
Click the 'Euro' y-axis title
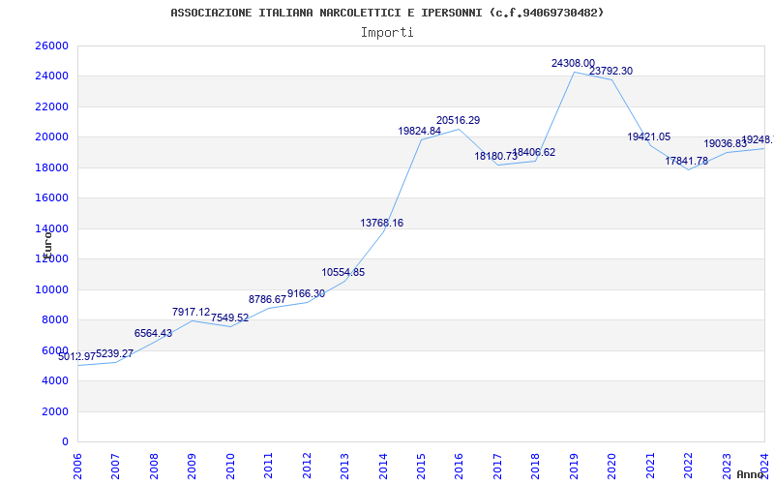tap(46, 244)
